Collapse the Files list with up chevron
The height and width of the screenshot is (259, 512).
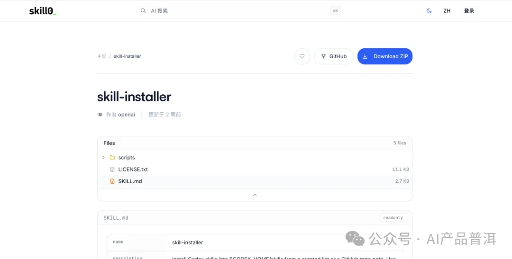255,195
